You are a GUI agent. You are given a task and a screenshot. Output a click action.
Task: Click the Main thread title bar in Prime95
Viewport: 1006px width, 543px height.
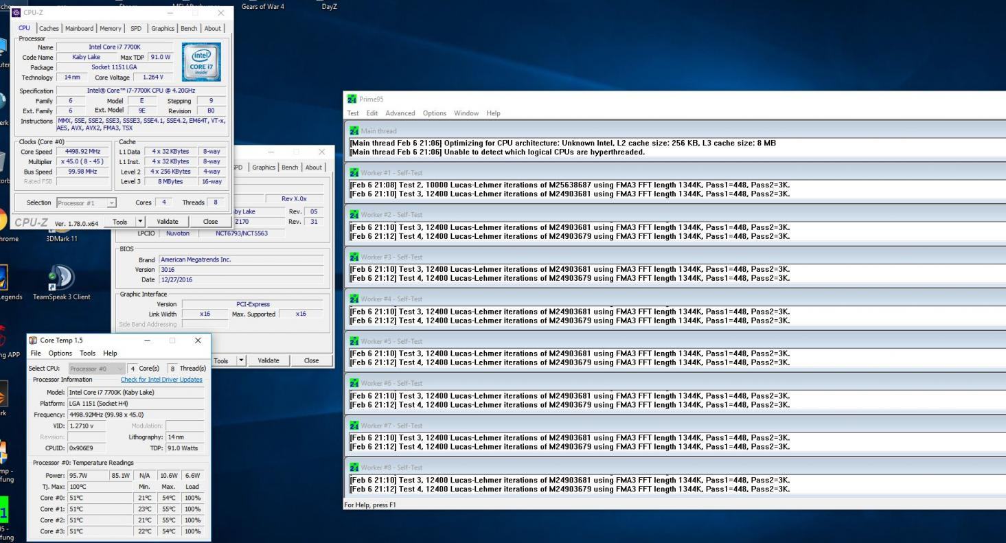(676, 130)
